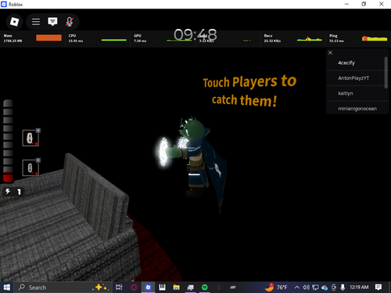The width and height of the screenshot is (391, 293).
Task: Open the weather widget showing 76°F
Action: click(276, 288)
